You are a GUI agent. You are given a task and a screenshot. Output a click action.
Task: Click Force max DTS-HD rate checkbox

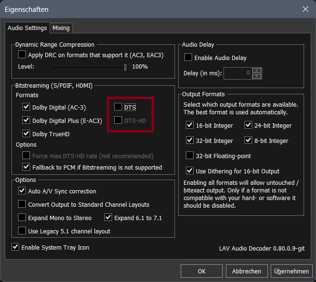pos(26,155)
